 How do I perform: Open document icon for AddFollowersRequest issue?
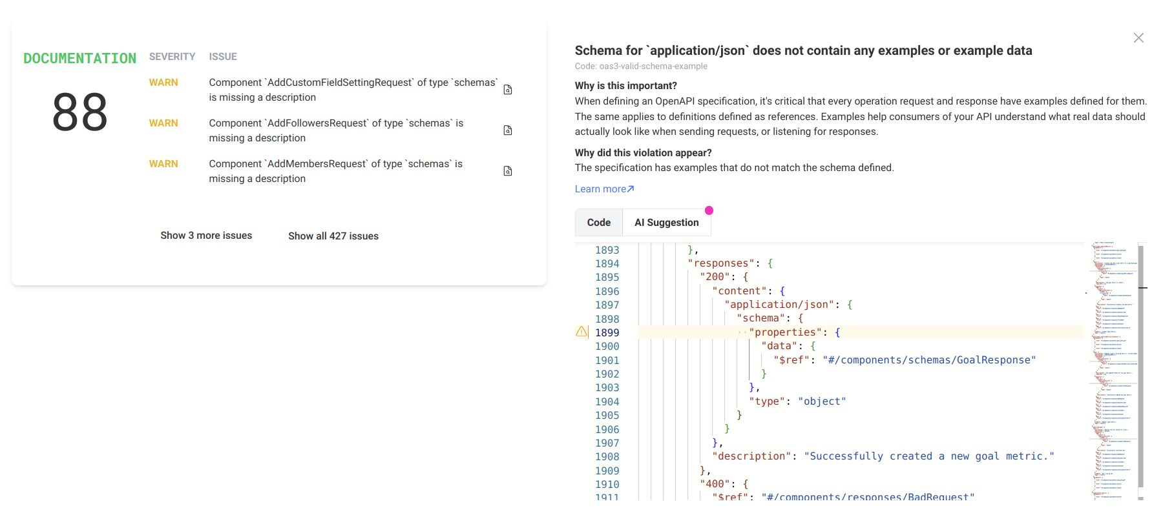pos(508,130)
